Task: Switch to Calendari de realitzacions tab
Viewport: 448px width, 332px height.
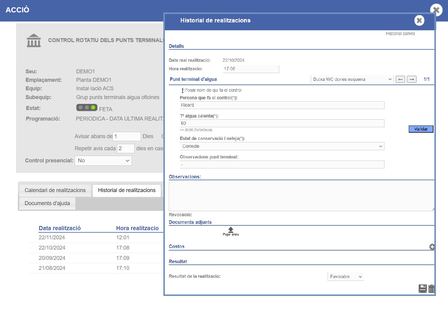Action: tap(55, 190)
